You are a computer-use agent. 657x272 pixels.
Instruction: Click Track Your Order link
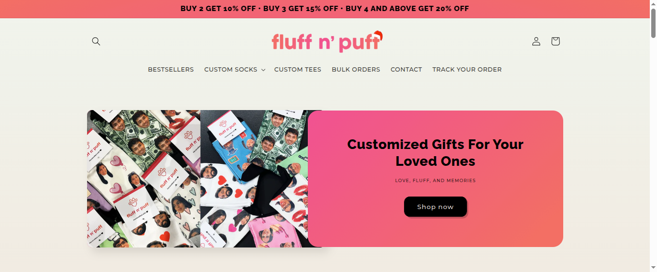pos(467,70)
